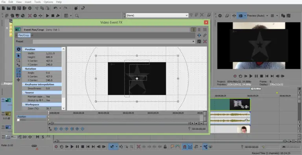
Task: Click the Remove Selected Plug-In icon
Action: (x=205, y=35)
